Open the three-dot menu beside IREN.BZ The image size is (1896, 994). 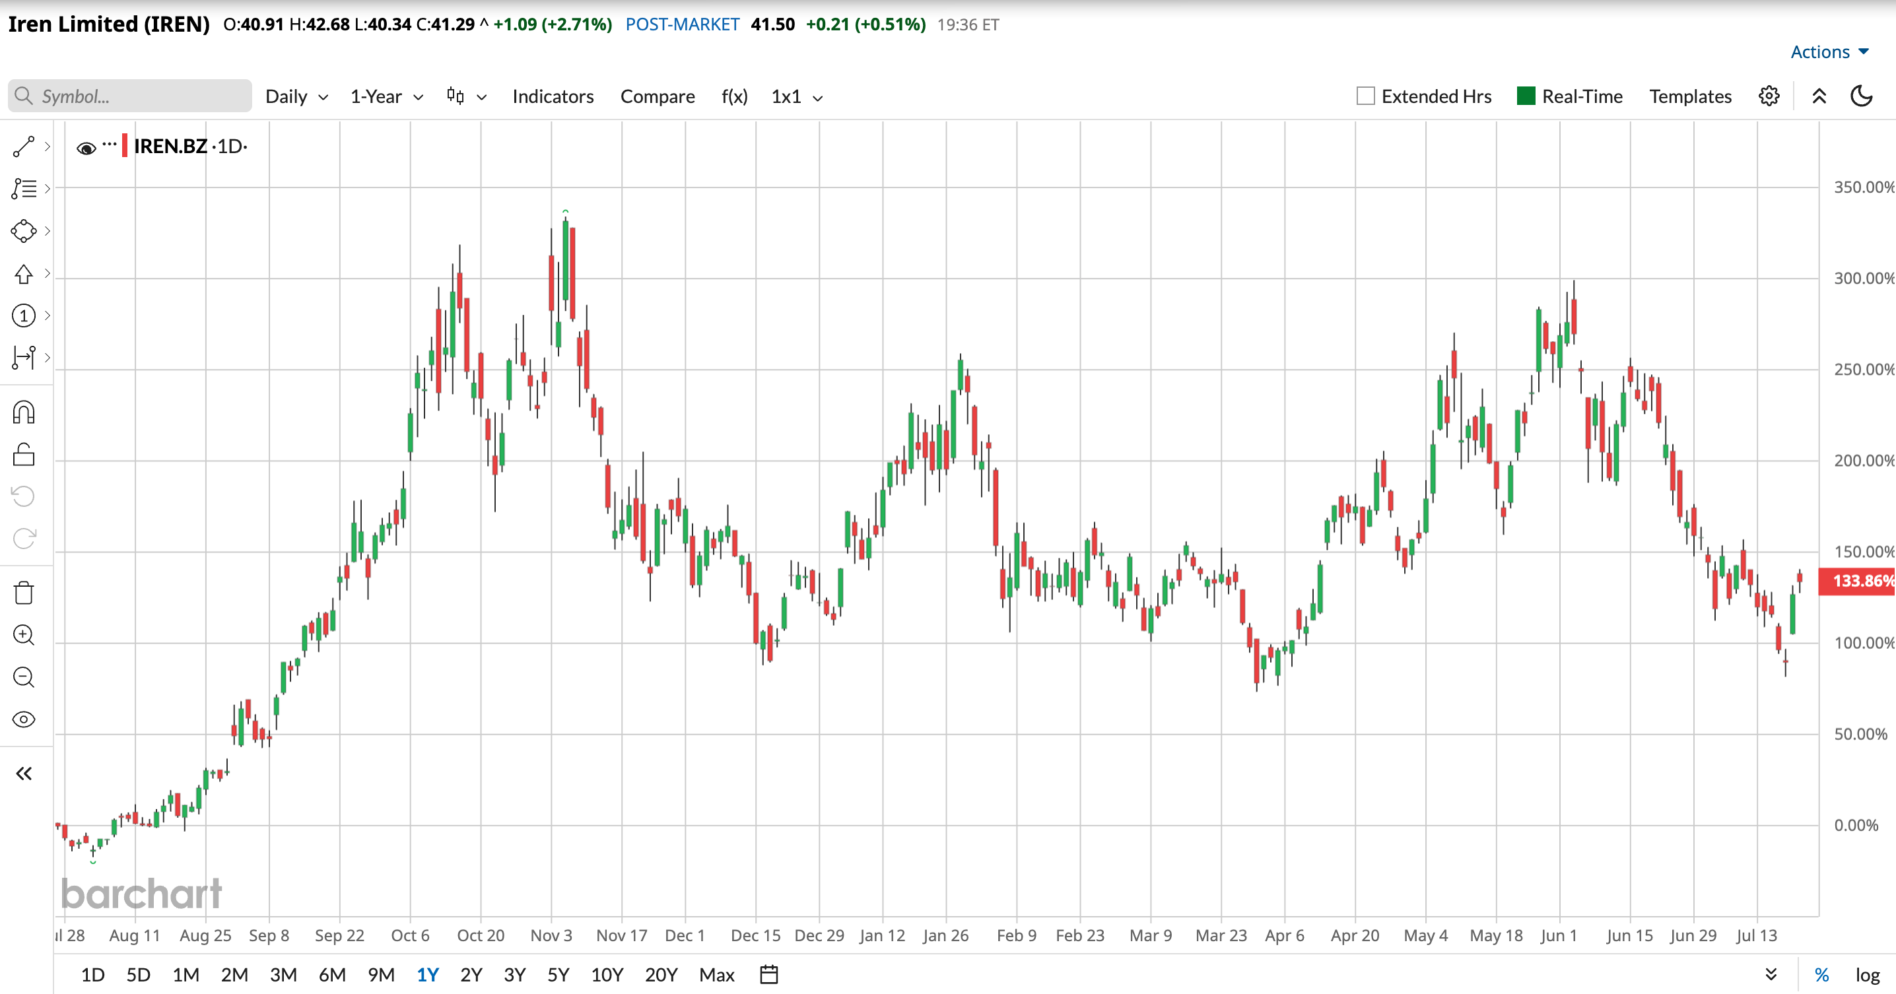109,144
